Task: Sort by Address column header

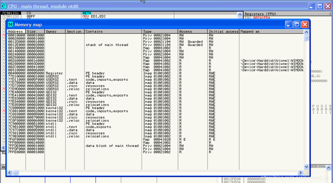Action: click(16, 31)
